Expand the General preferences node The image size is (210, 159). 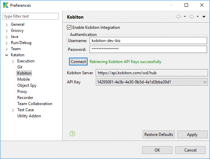point(6,24)
